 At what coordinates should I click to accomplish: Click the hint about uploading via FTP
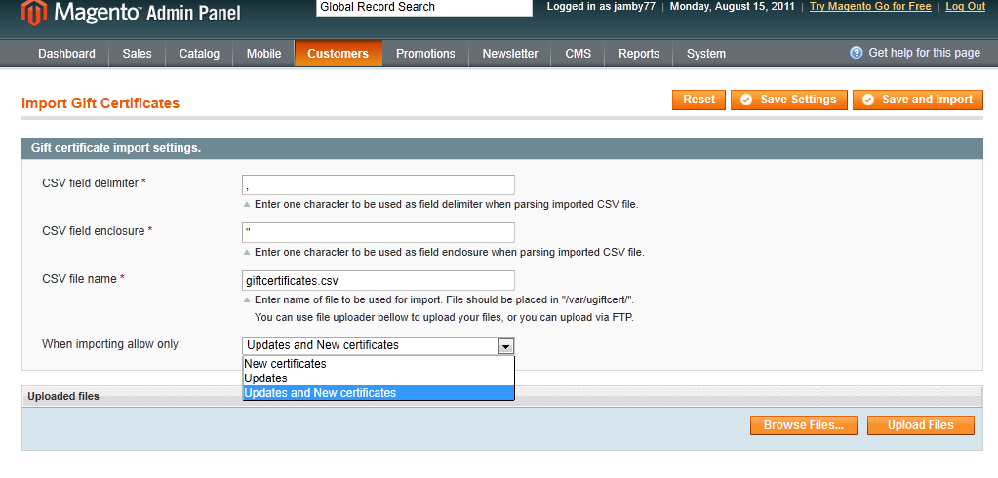[444, 317]
